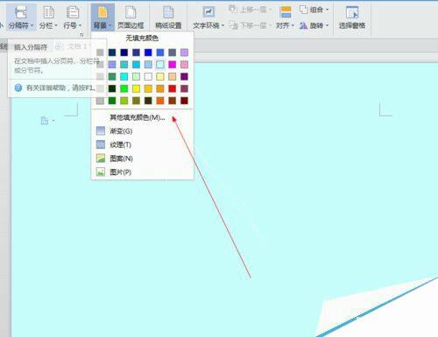Click the 文字环绕 text wrap icon
438x337 pixels.
[x=208, y=12]
